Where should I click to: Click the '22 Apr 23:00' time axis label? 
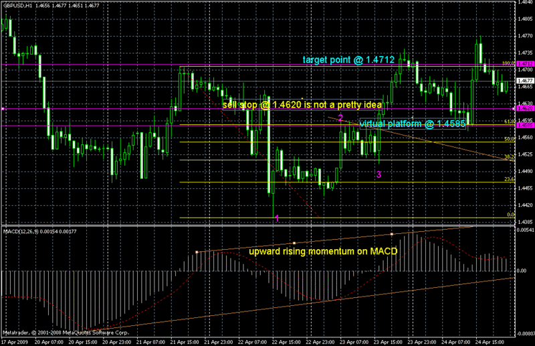[320, 342]
